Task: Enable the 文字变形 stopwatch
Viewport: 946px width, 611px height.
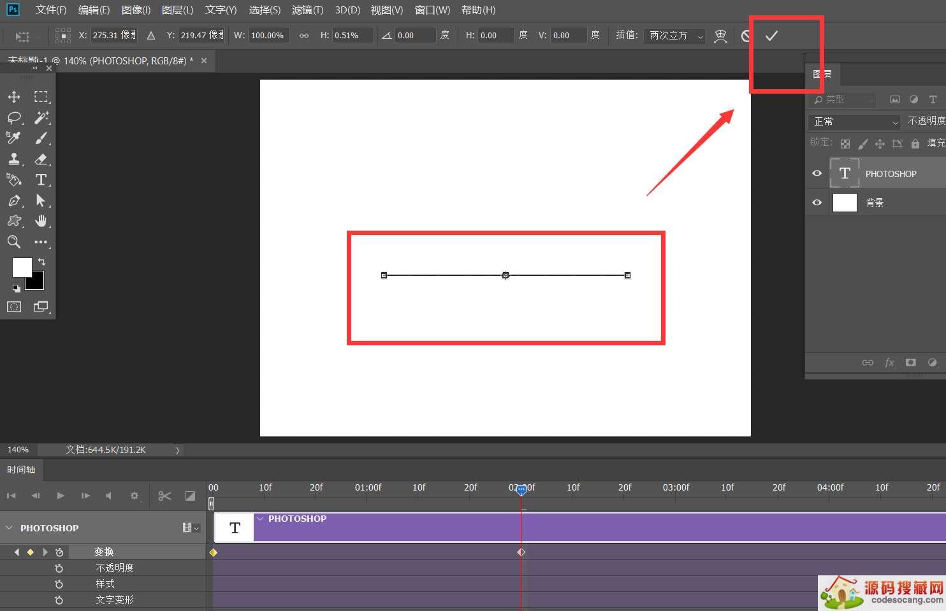Action: (59, 600)
